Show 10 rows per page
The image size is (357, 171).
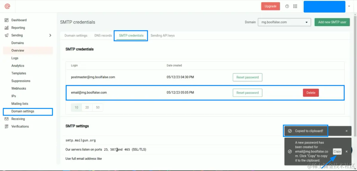point(76,108)
